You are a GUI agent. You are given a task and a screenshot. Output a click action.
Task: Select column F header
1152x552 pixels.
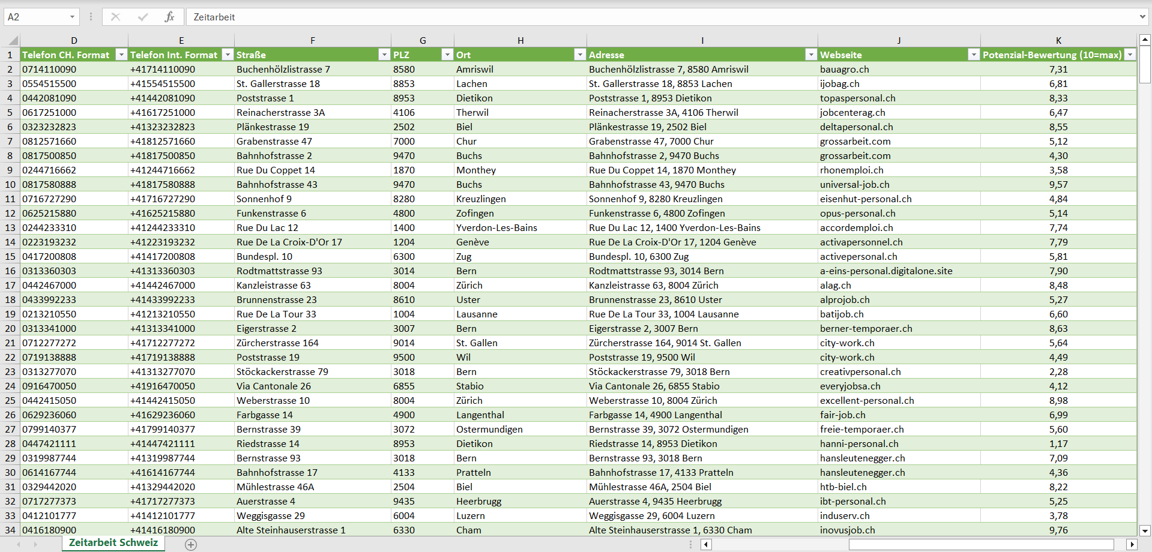[313, 41]
